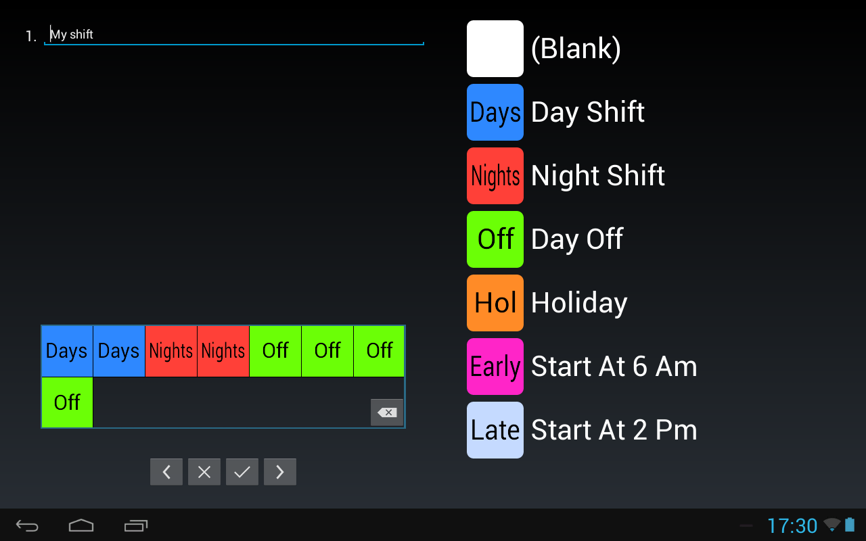Screen dimensions: 866x541
Task: Tap the Android back navigation button
Action: (26, 525)
